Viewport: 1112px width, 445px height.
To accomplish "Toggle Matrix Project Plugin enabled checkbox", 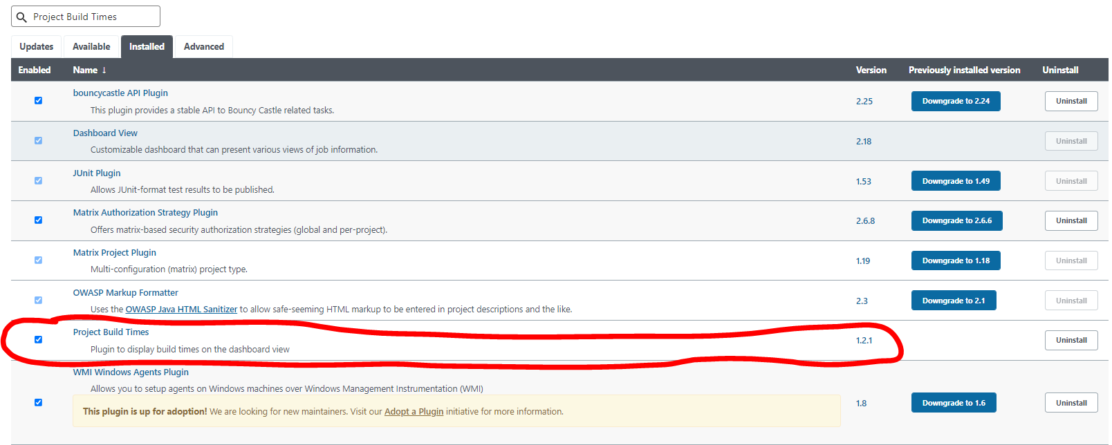I will click(x=38, y=260).
